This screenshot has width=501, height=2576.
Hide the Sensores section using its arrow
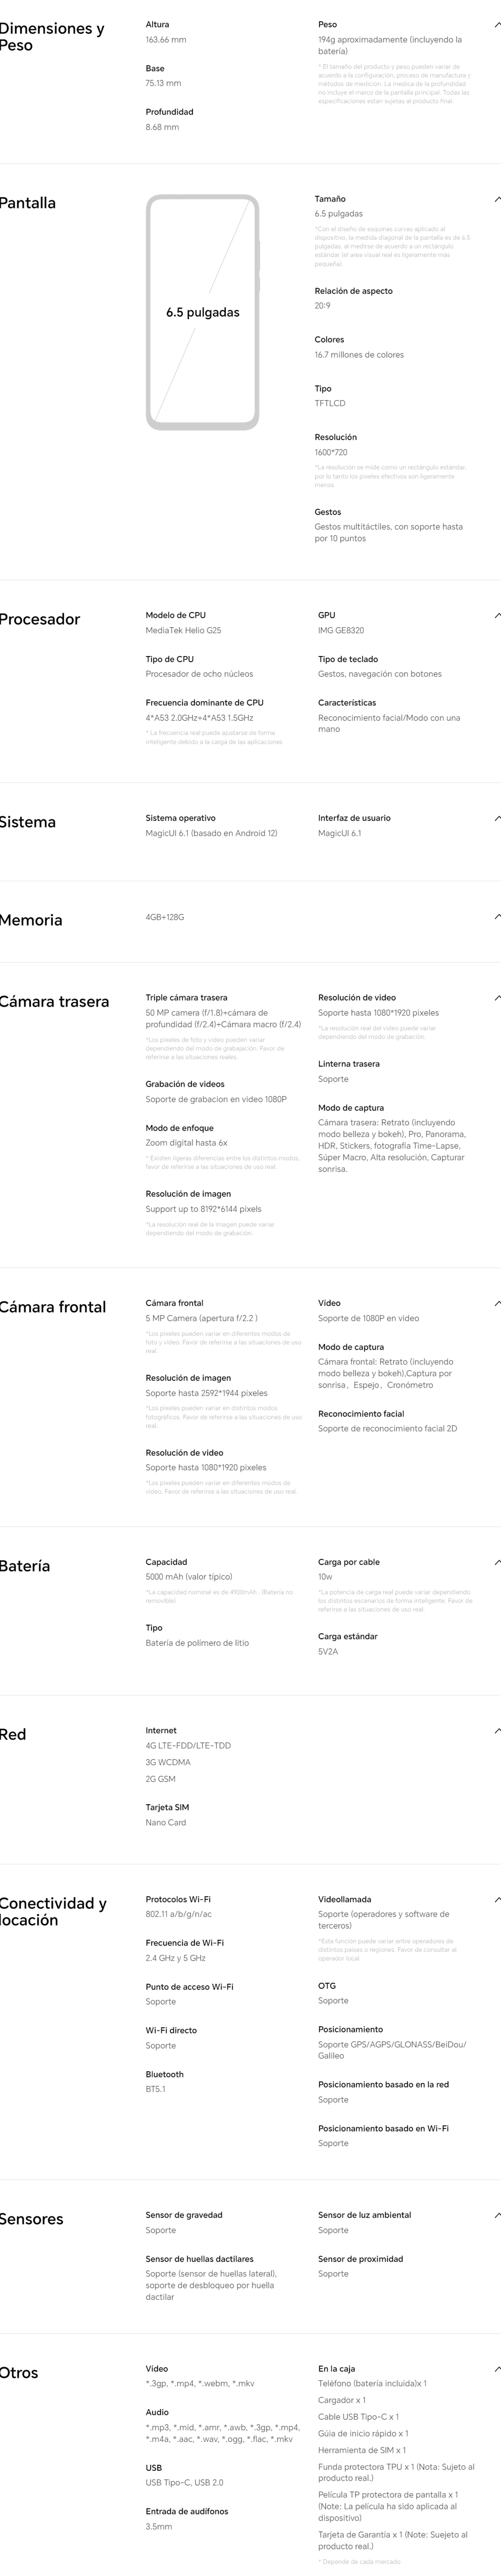pyautogui.click(x=496, y=2215)
